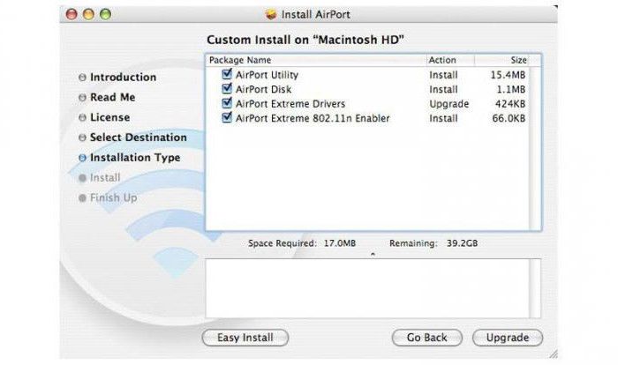Select the 'AirPort Utility' package row text
Viewport: 618px width, 365px height.
pos(267,75)
